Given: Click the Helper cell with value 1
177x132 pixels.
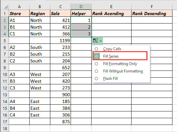Looking at the screenshot, I should pyautogui.click(x=81, y=20).
